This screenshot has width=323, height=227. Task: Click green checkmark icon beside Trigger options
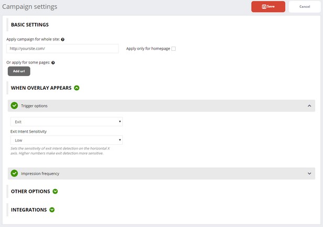pyautogui.click(x=14, y=106)
